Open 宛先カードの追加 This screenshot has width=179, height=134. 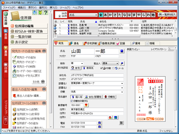pyautogui.click(x=24, y=57)
